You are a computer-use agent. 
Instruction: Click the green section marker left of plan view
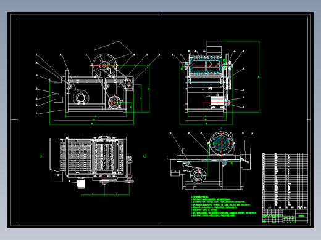[x=41, y=156]
